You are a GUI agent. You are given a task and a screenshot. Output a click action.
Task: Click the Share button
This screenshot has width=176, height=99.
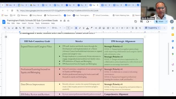click(159, 21)
